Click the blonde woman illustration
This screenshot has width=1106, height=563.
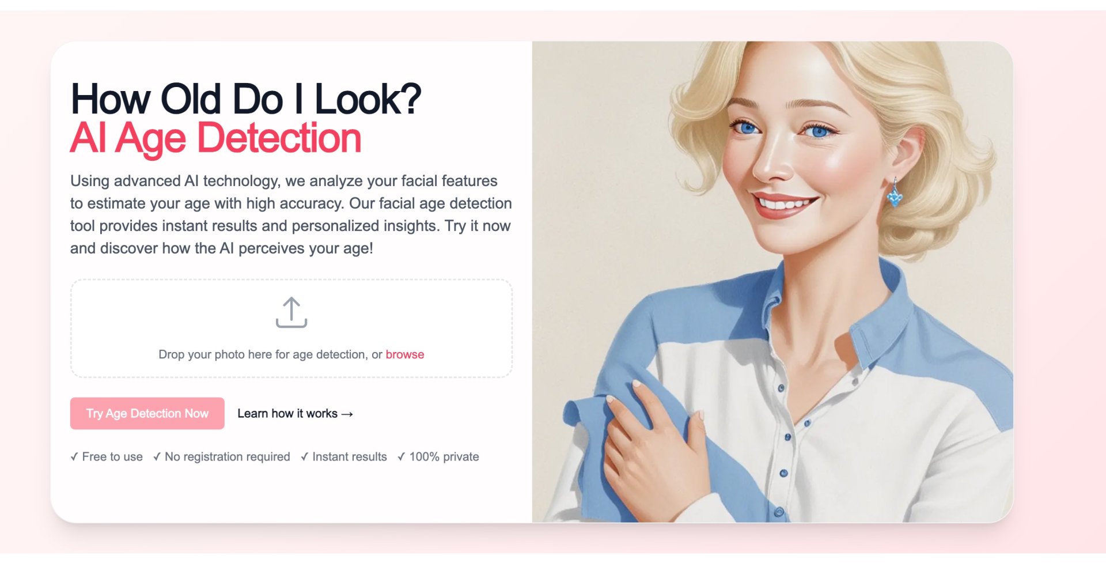click(x=772, y=282)
